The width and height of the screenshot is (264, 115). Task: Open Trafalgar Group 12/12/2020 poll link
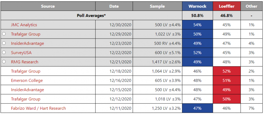26,99
